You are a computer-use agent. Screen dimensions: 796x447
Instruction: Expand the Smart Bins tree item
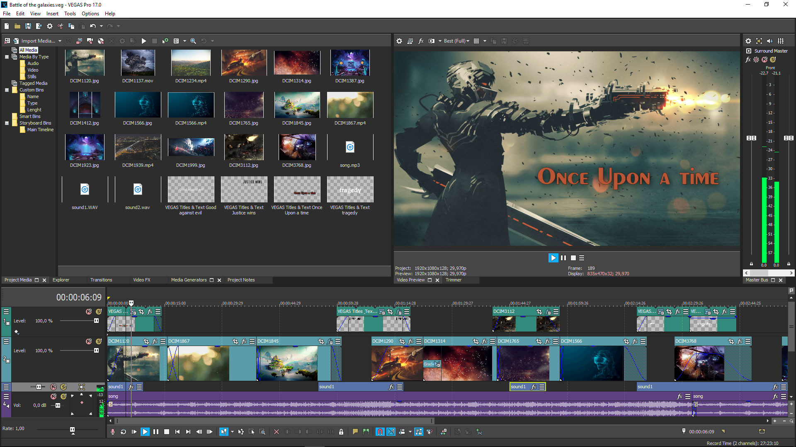coord(6,116)
